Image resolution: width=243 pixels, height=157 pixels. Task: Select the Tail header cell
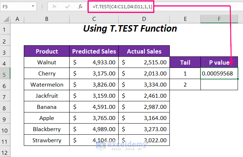[x=185, y=62]
